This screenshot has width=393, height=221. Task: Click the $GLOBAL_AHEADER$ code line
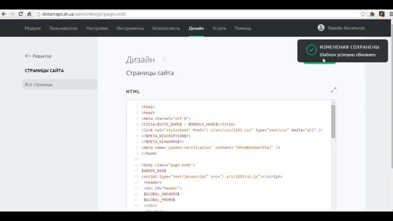[x=161, y=194]
